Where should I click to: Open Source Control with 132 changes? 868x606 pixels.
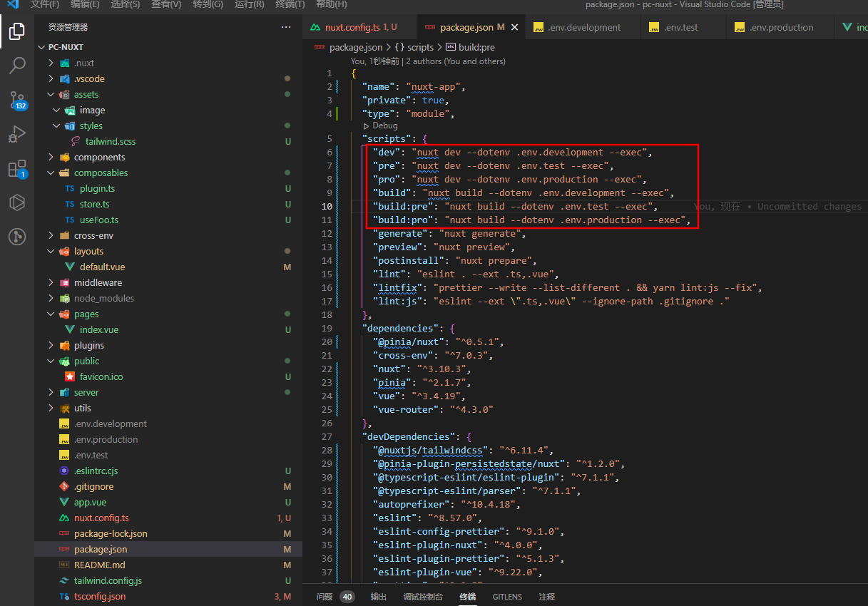[x=16, y=100]
